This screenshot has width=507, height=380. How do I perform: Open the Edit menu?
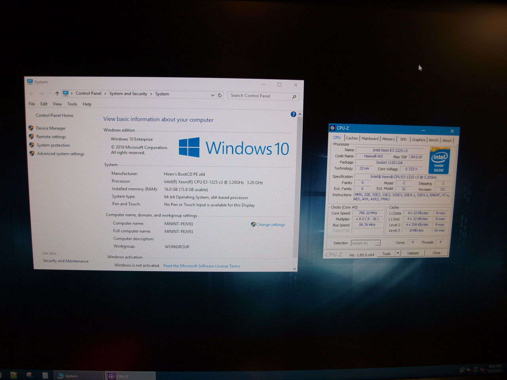tap(44, 104)
